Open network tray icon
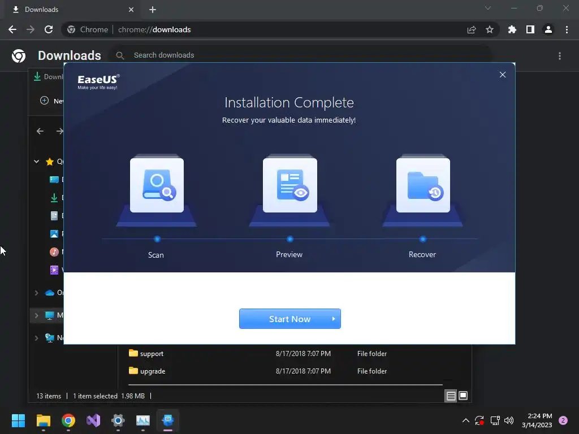This screenshot has height=434, width=579. tap(495, 420)
